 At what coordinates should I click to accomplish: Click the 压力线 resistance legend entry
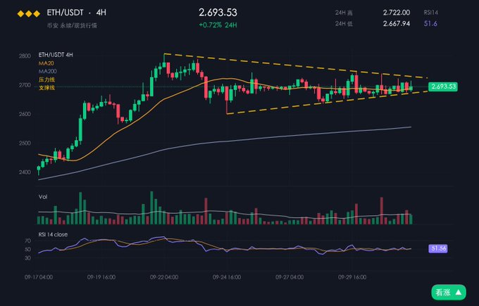[x=46, y=79]
